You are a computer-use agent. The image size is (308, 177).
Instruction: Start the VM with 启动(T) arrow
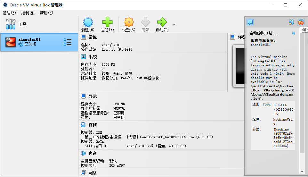[162, 22]
